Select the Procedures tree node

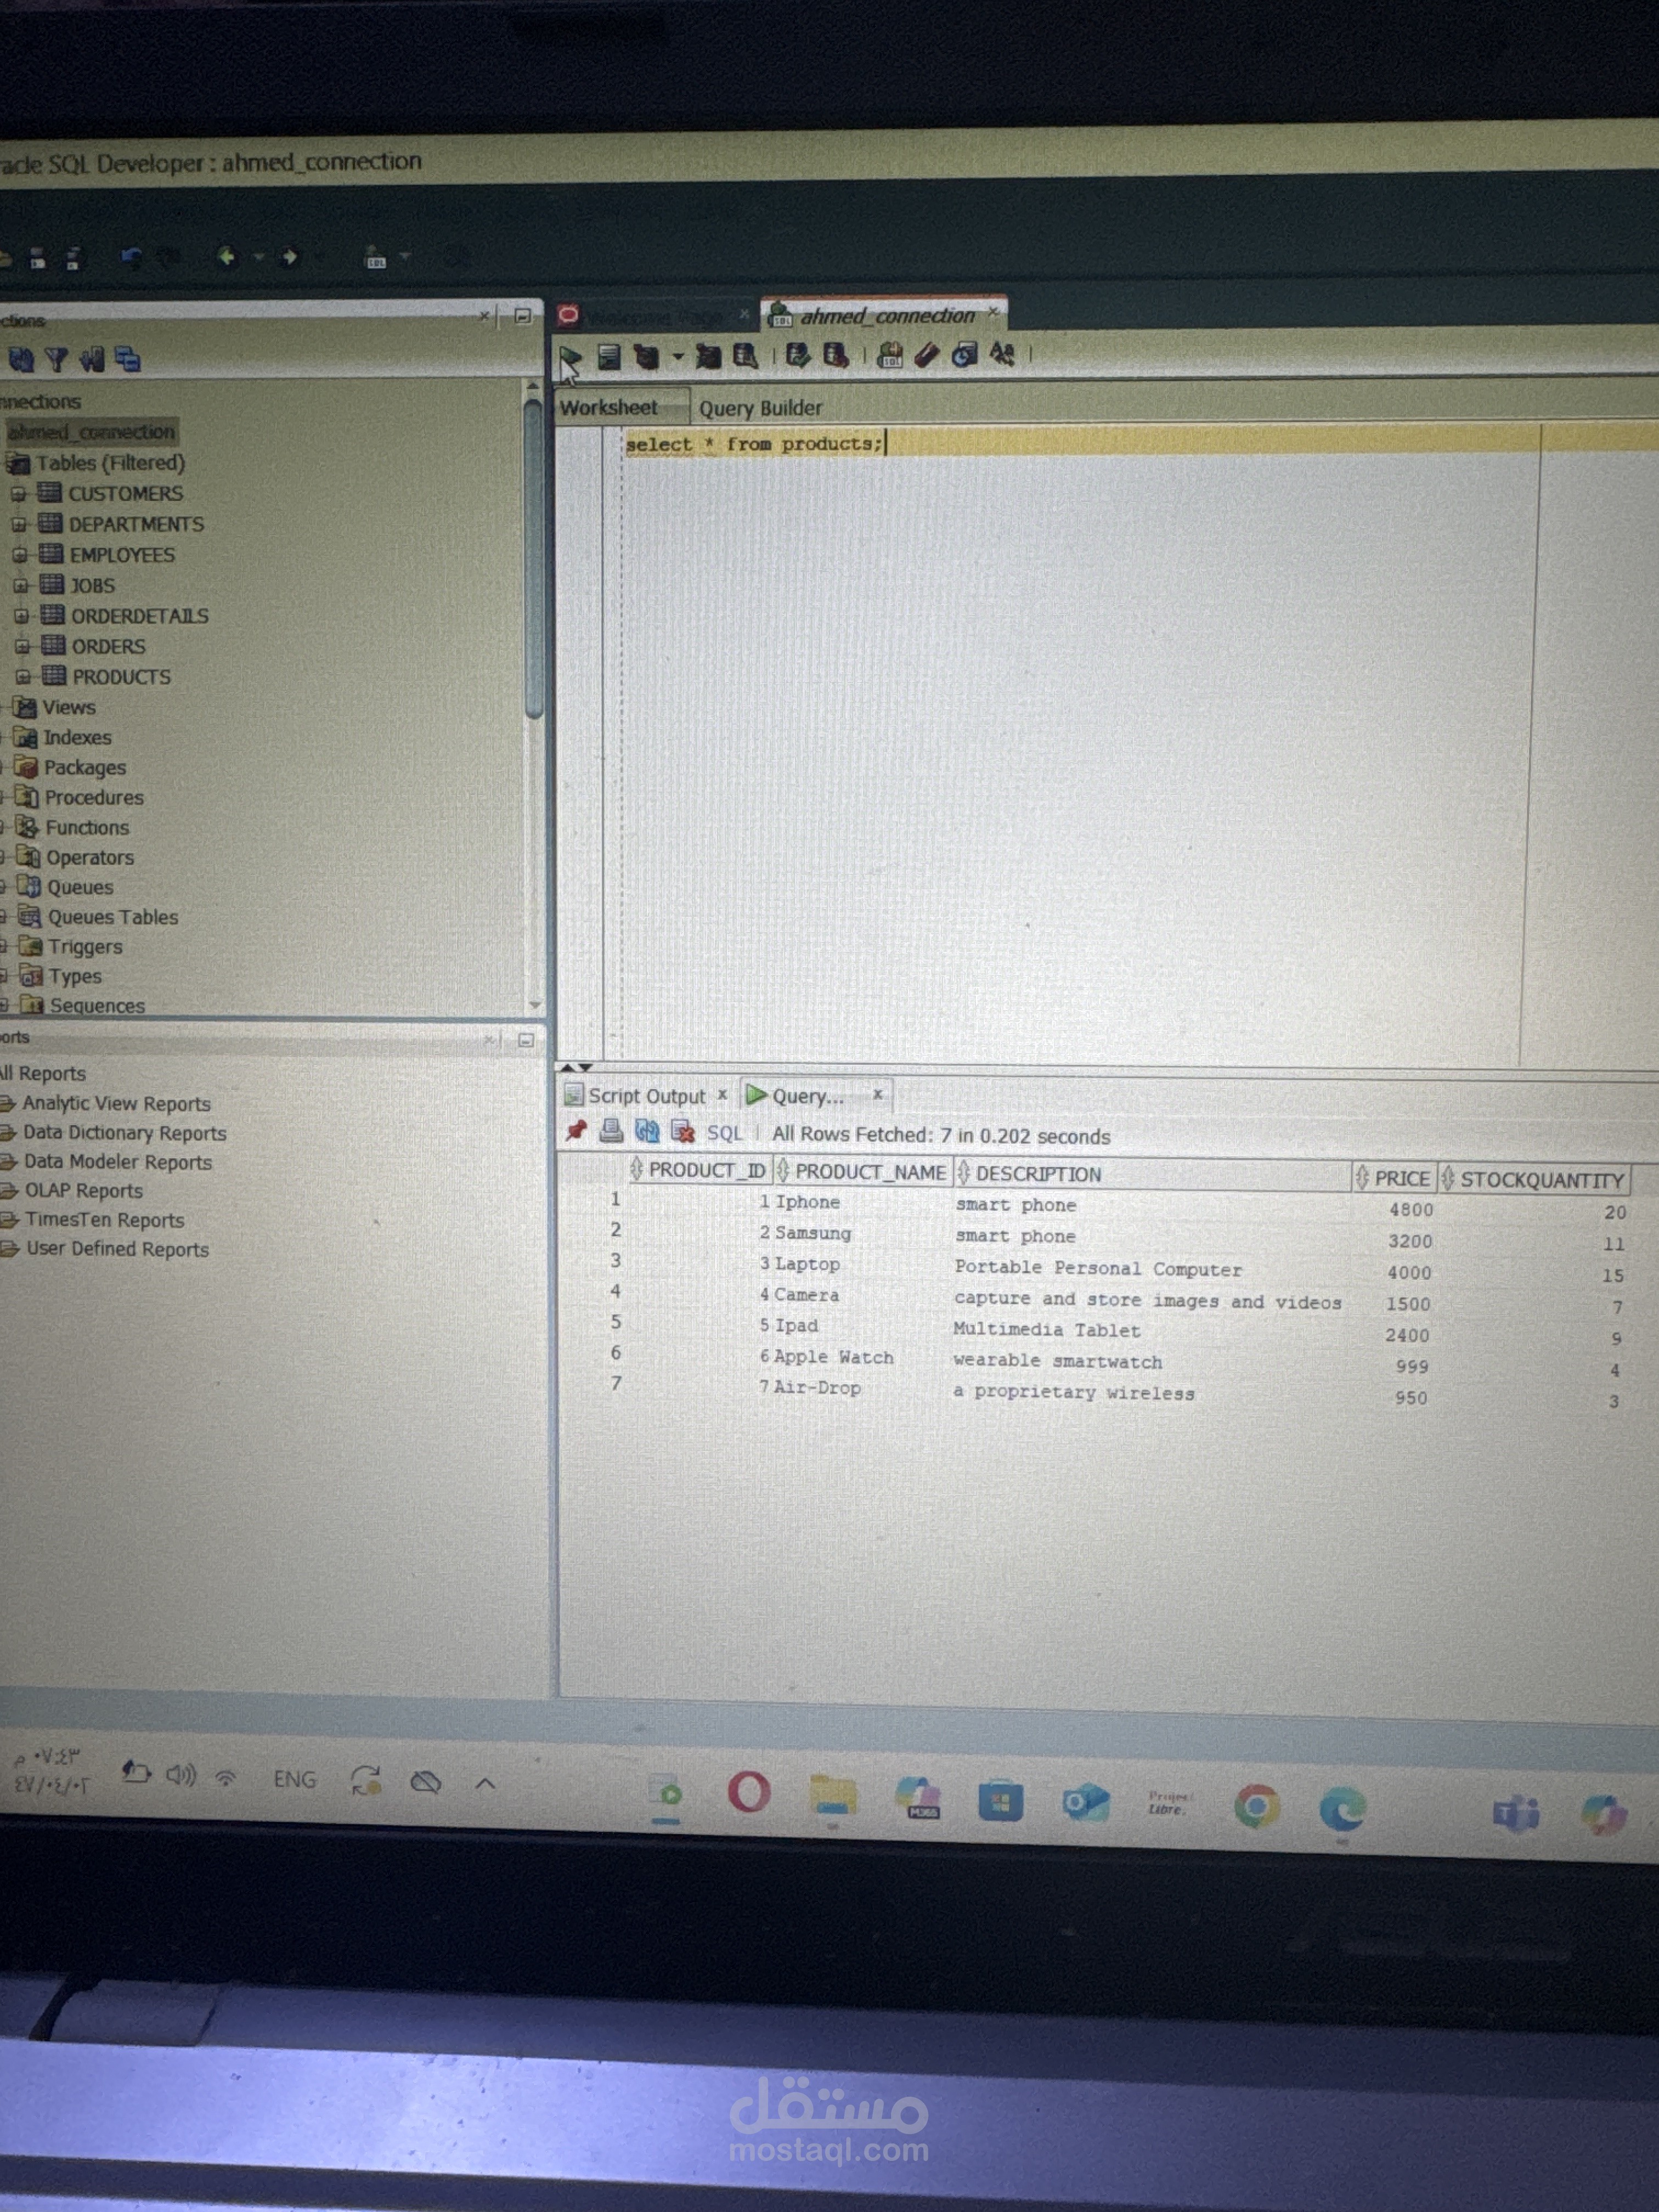tap(93, 797)
